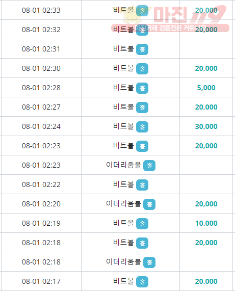Click the 5,000 amount at 02:28
Screen dimensions: 235x292
tap(206, 88)
